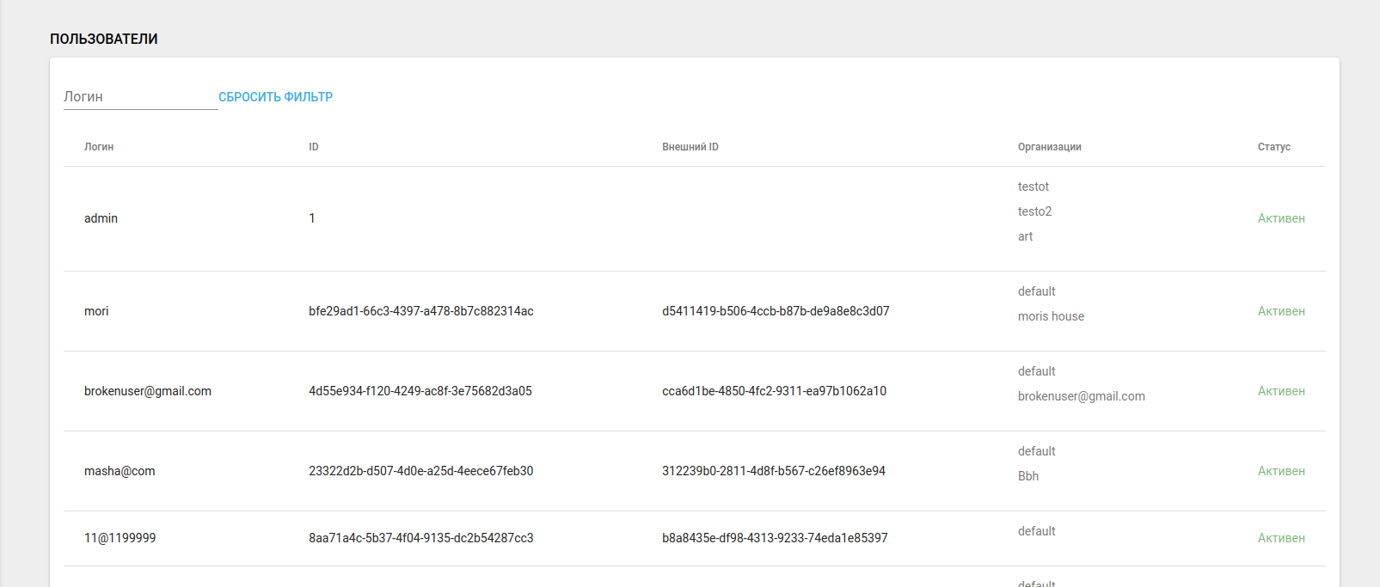
Task: Open the 11@1199999 user row
Action: 120,538
